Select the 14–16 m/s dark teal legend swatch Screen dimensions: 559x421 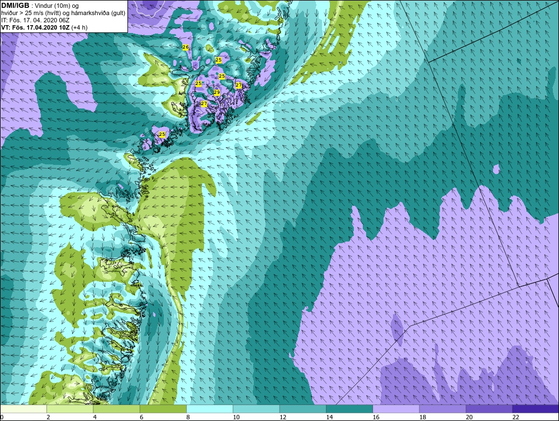coord(349,409)
